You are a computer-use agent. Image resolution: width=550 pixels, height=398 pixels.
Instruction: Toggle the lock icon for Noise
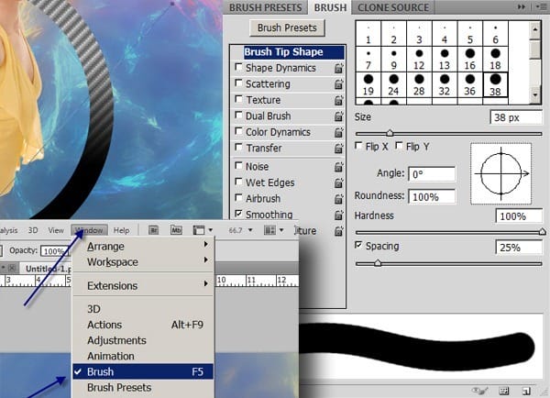pos(338,167)
